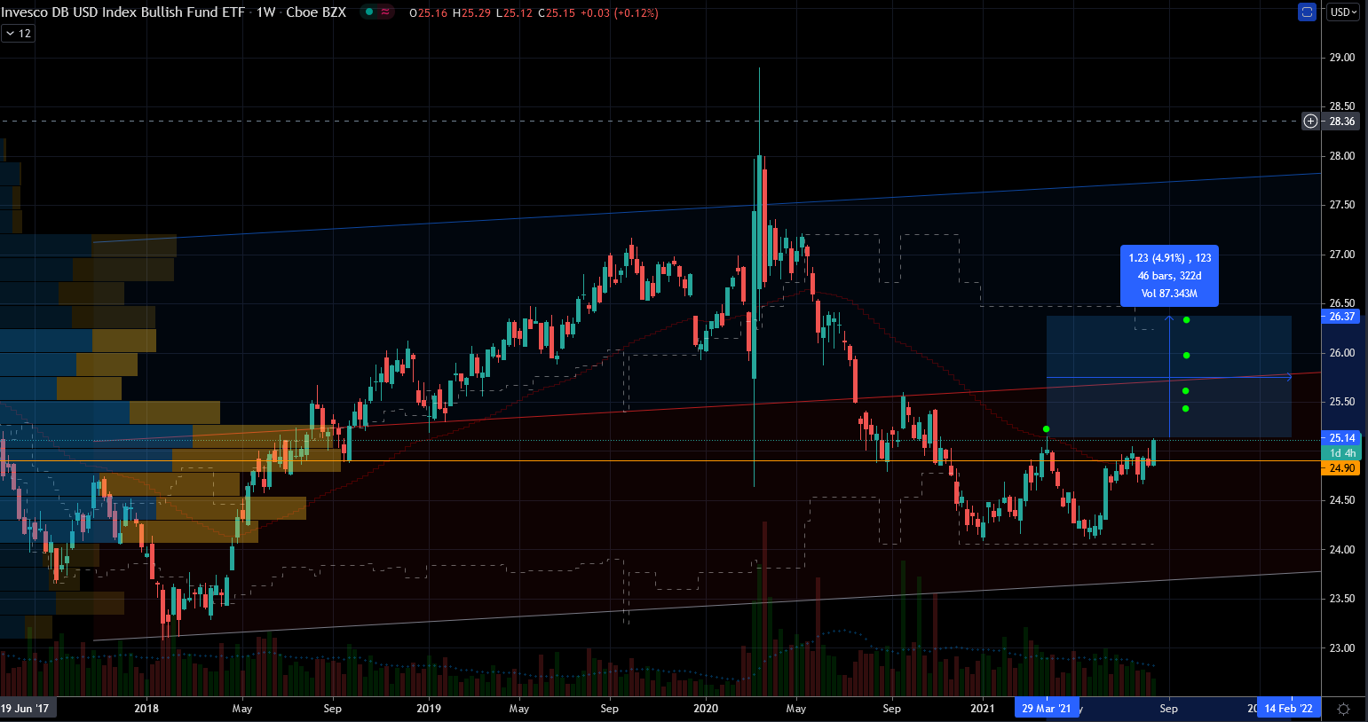Click the 24.00 price axis label

coord(1341,550)
